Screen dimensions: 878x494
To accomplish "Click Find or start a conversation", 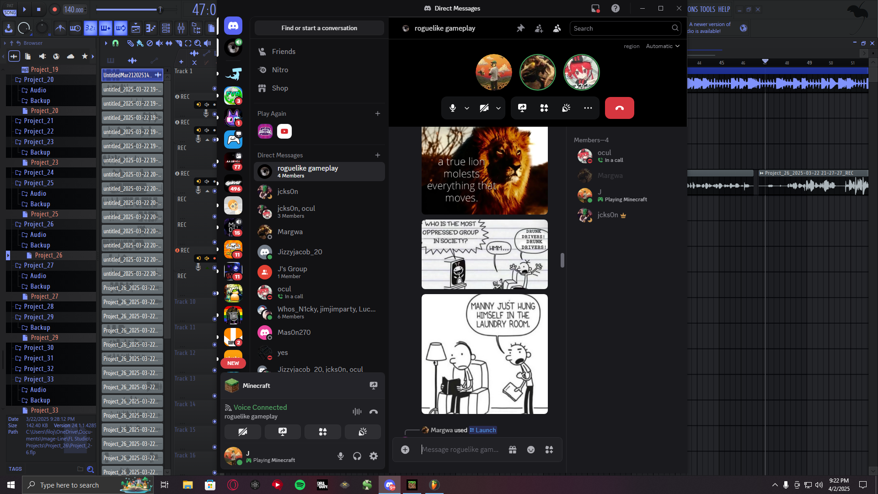I will point(319,28).
